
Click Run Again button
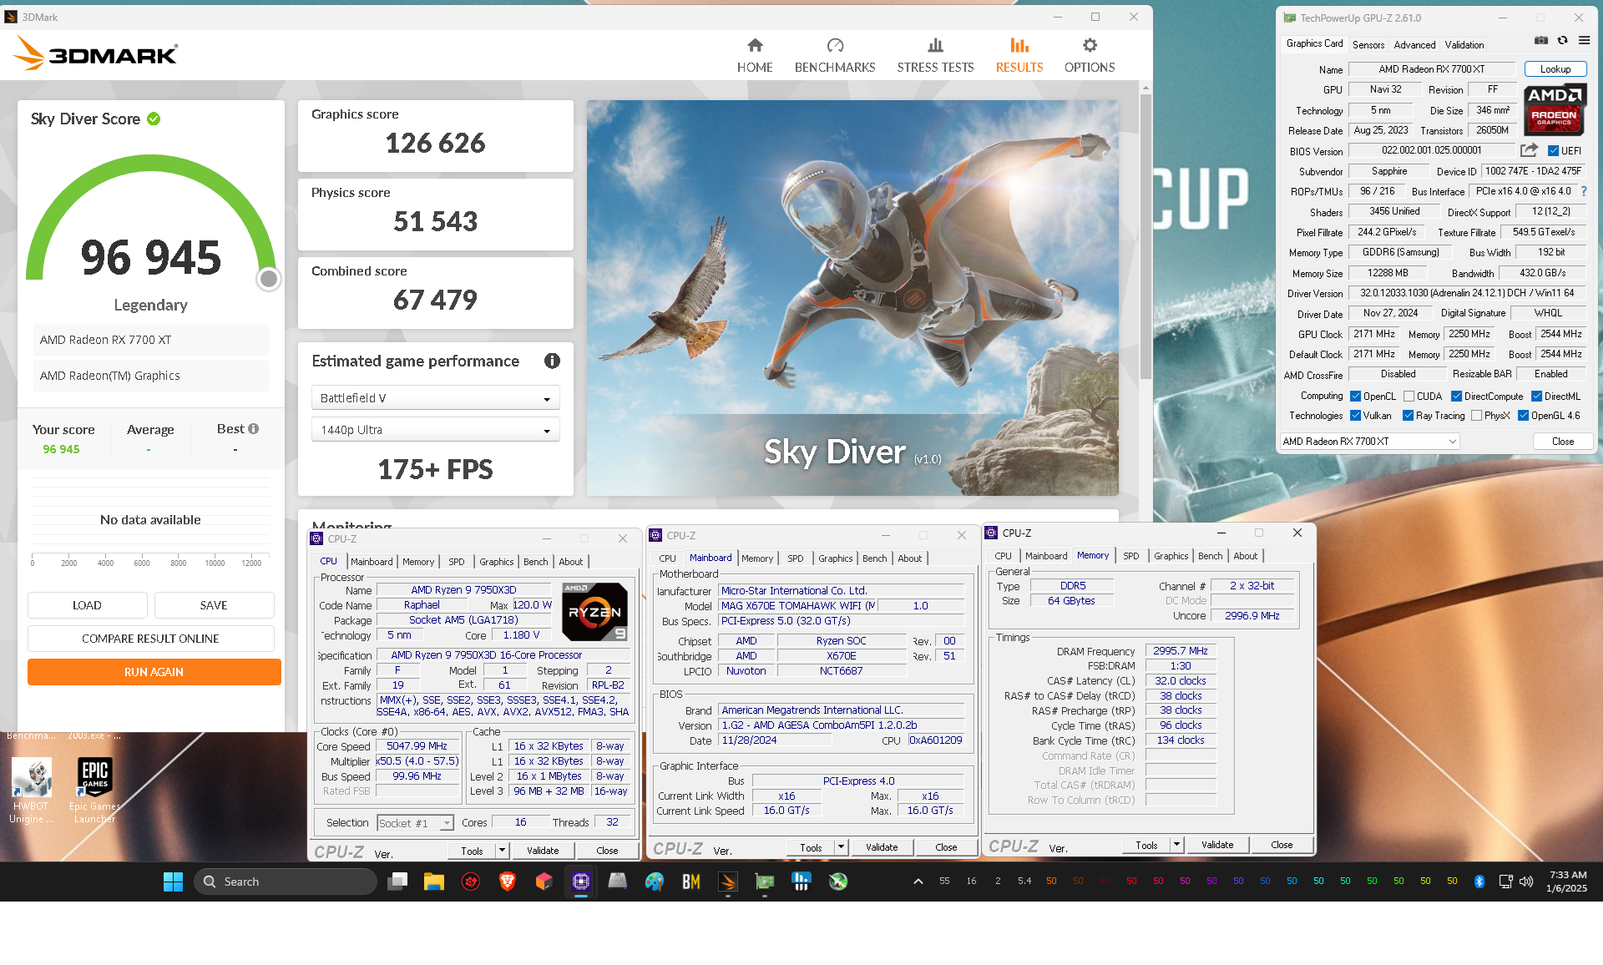click(154, 672)
